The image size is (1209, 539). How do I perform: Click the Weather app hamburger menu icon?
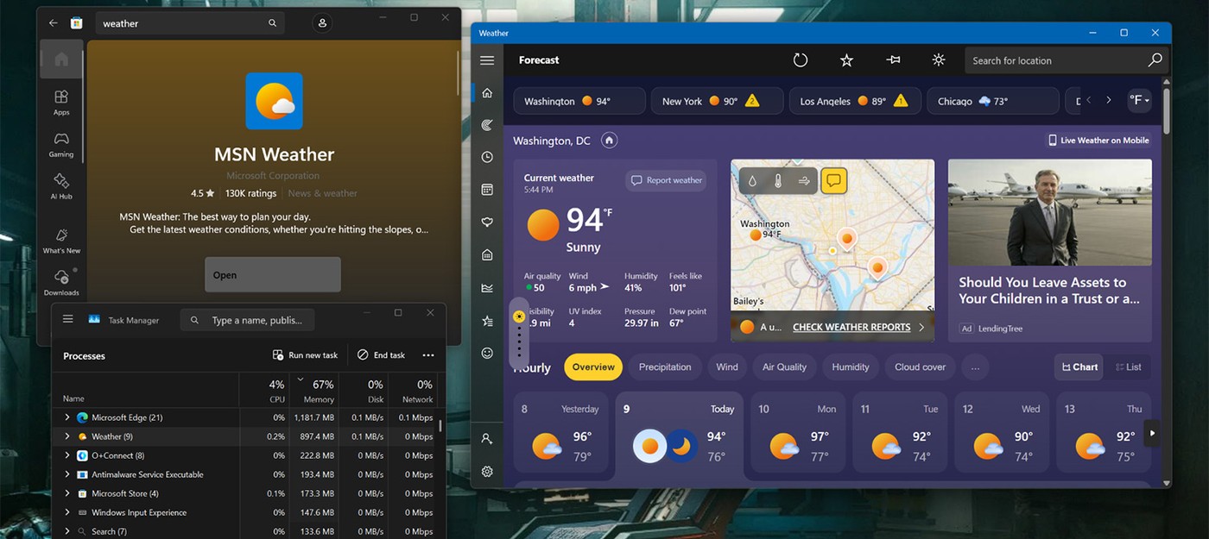tap(487, 60)
